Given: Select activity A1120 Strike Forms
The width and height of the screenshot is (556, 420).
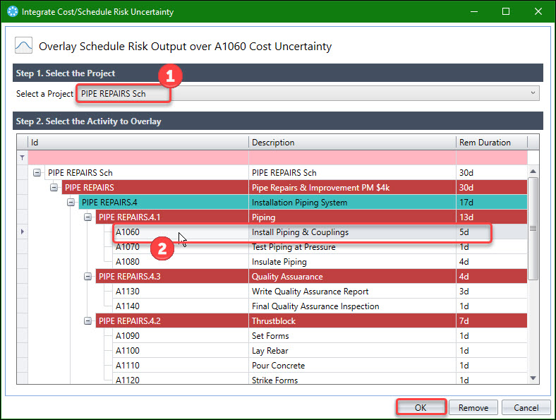Looking at the screenshot, I should pyautogui.click(x=128, y=380).
